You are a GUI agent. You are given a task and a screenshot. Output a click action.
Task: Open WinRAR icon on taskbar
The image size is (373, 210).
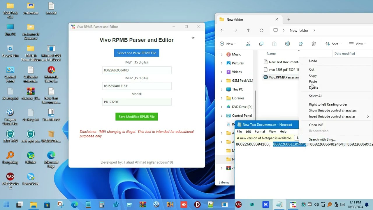(x=142, y=205)
